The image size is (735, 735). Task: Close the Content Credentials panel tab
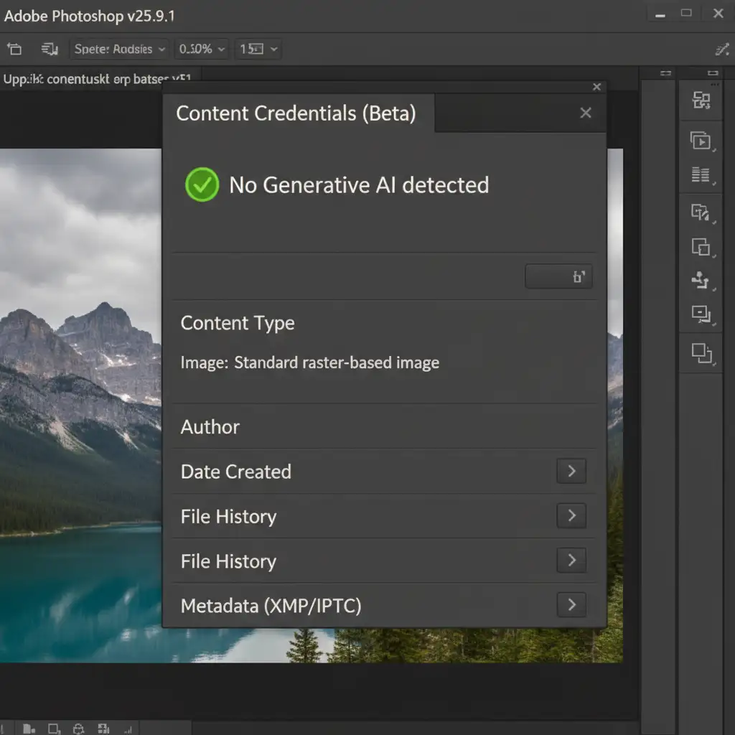point(586,113)
